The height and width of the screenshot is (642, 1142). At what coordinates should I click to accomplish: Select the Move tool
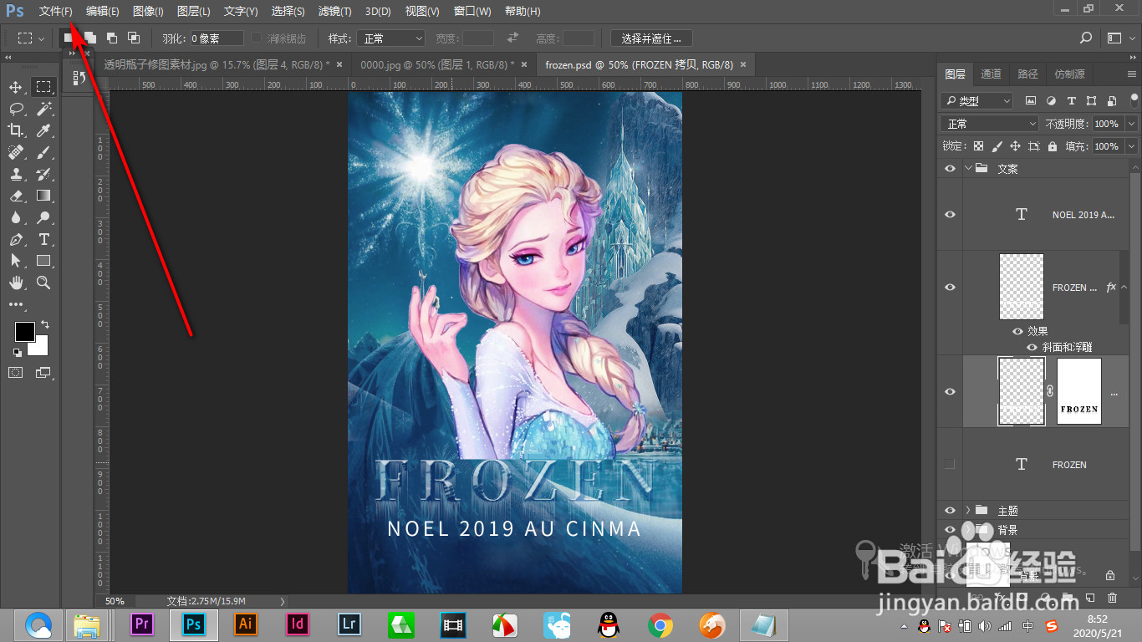[x=16, y=88]
